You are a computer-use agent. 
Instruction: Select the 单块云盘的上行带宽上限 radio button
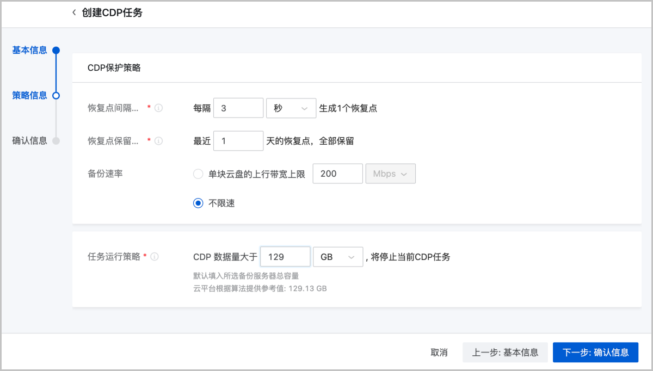click(x=198, y=174)
